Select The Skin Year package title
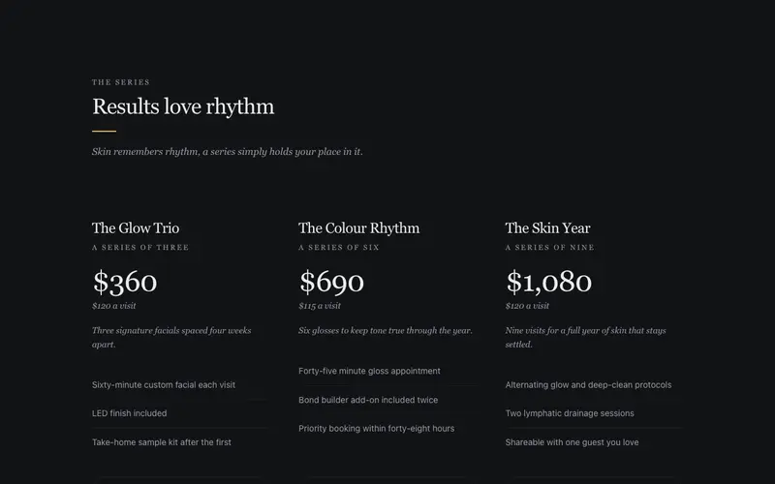 pos(547,227)
